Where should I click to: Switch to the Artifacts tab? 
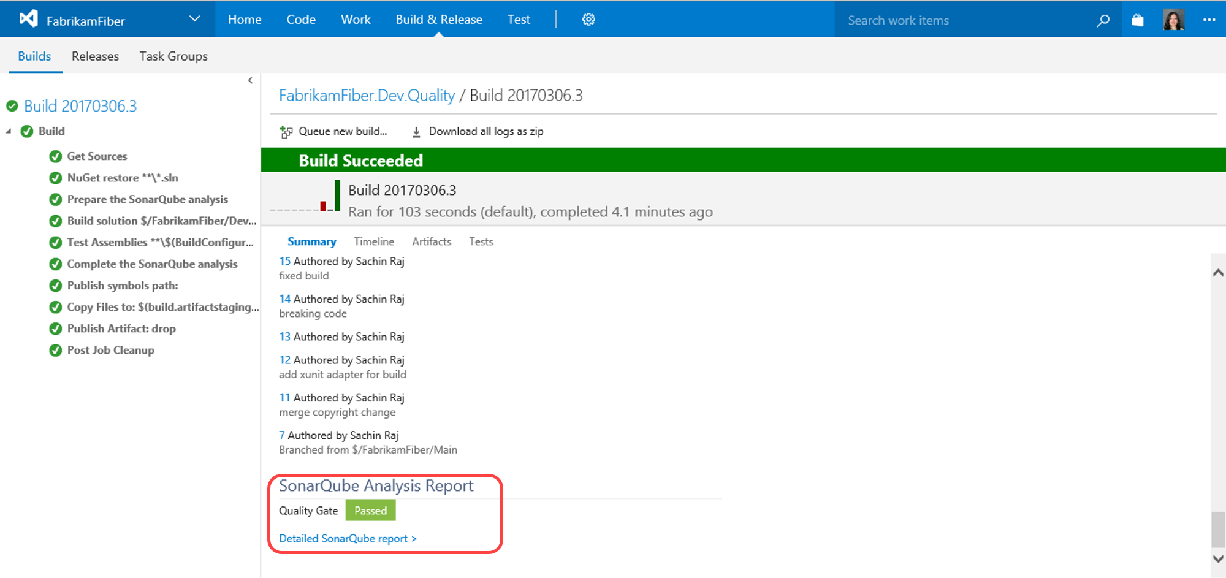(432, 241)
